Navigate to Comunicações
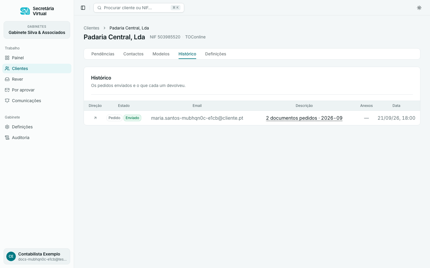430x268 pixels. coord(37,101)
